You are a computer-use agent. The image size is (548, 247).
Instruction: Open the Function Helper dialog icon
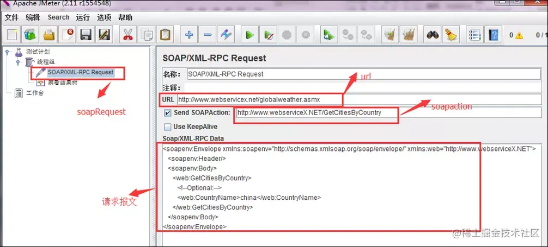pyautogui.click(x=474, y=35)
